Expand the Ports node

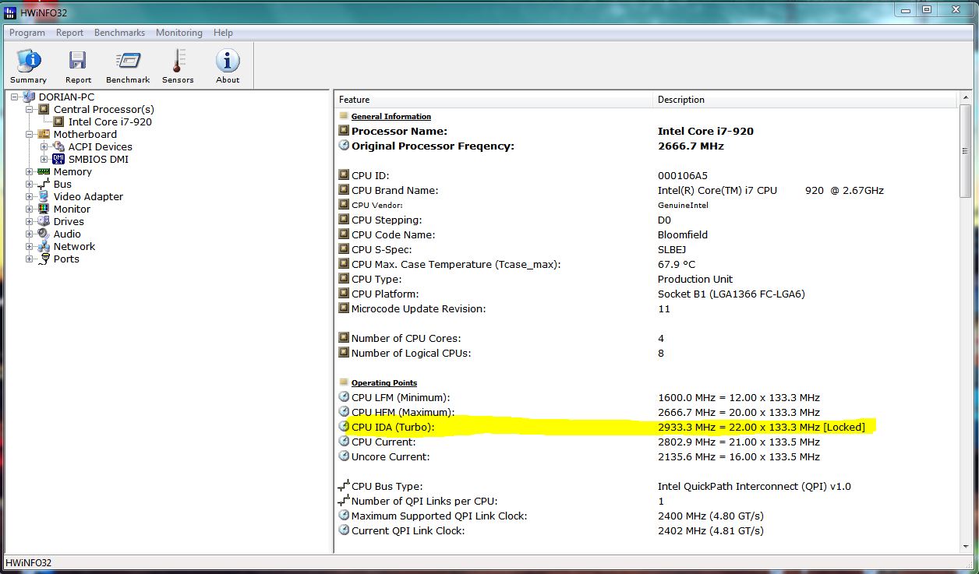[x=29, y=259]
